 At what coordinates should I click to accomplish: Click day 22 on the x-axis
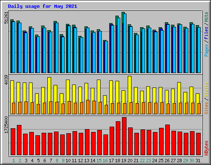pos(142,160)
